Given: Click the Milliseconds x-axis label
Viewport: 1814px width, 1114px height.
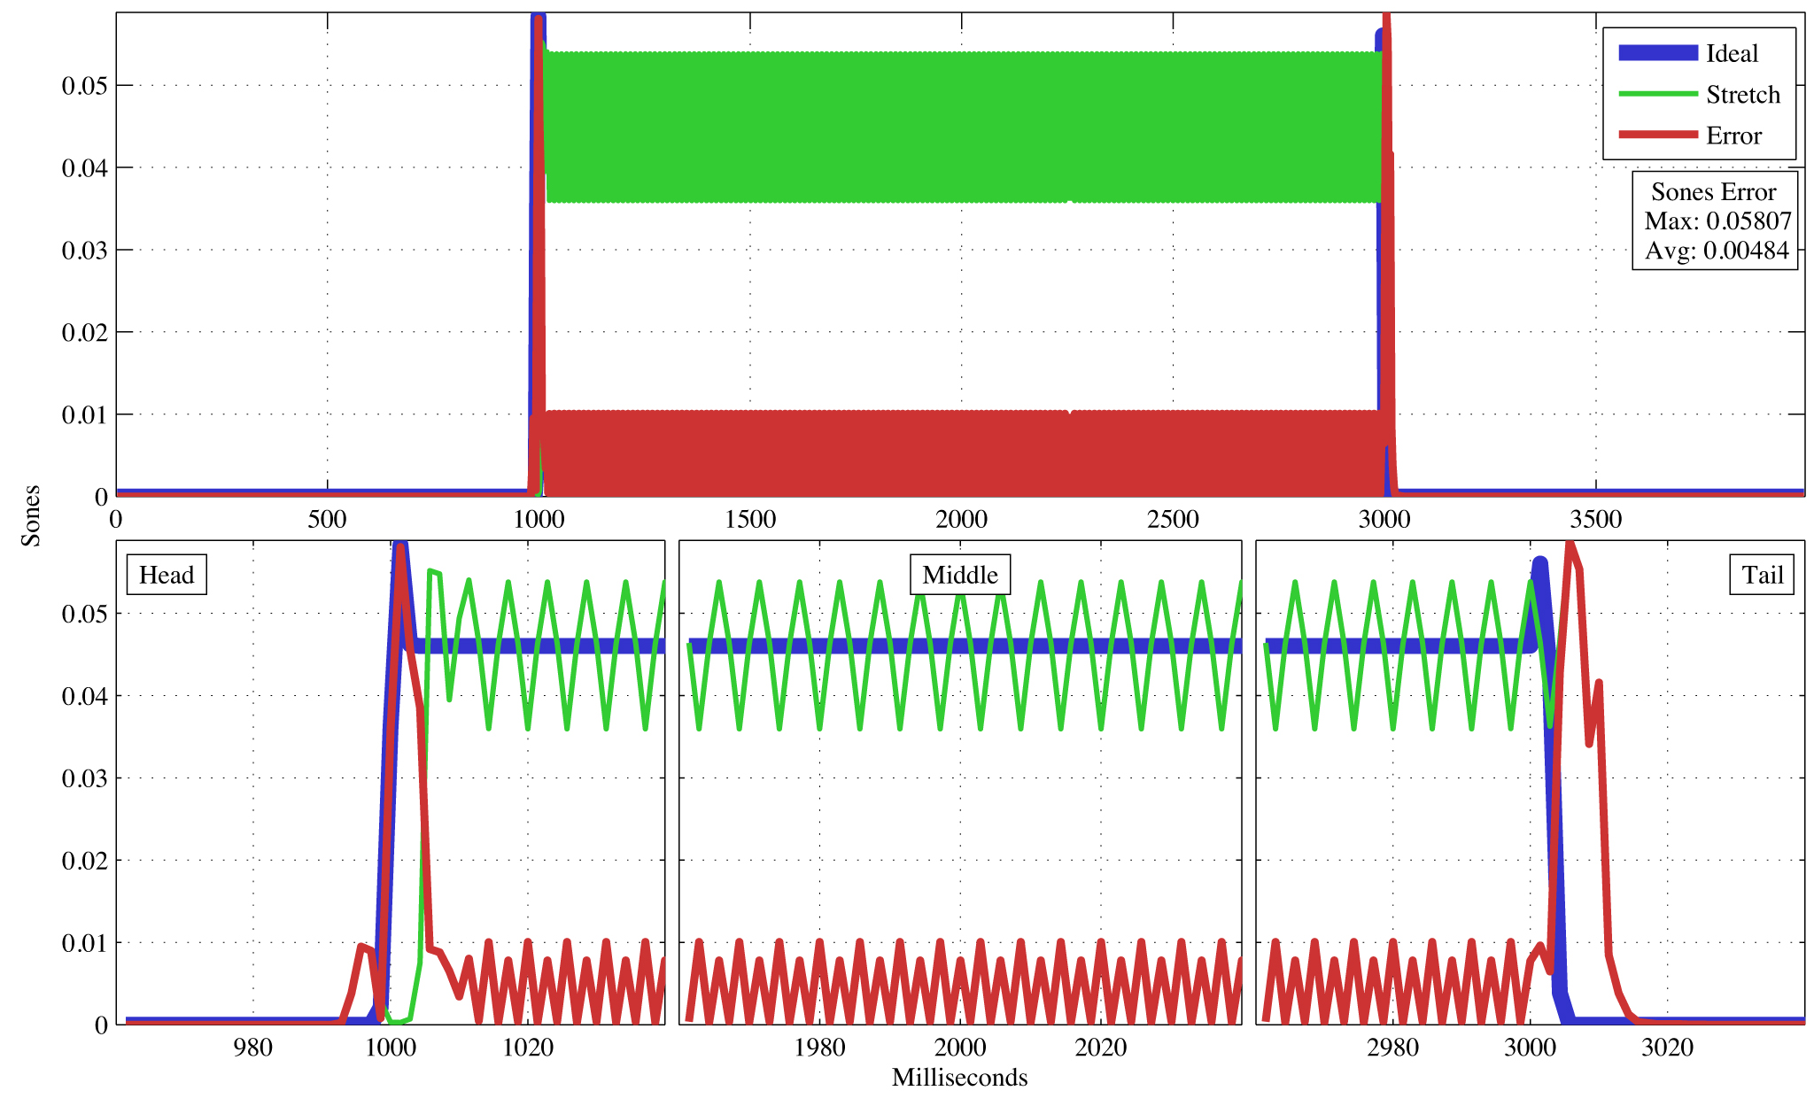Looking at the screenshot, I should 959,1078.
